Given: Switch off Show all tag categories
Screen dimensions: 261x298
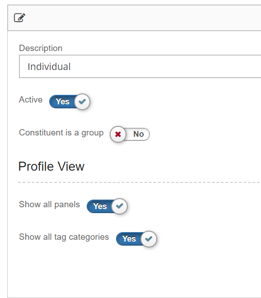Looking at the screenshot, I should (x=136, y=239).
